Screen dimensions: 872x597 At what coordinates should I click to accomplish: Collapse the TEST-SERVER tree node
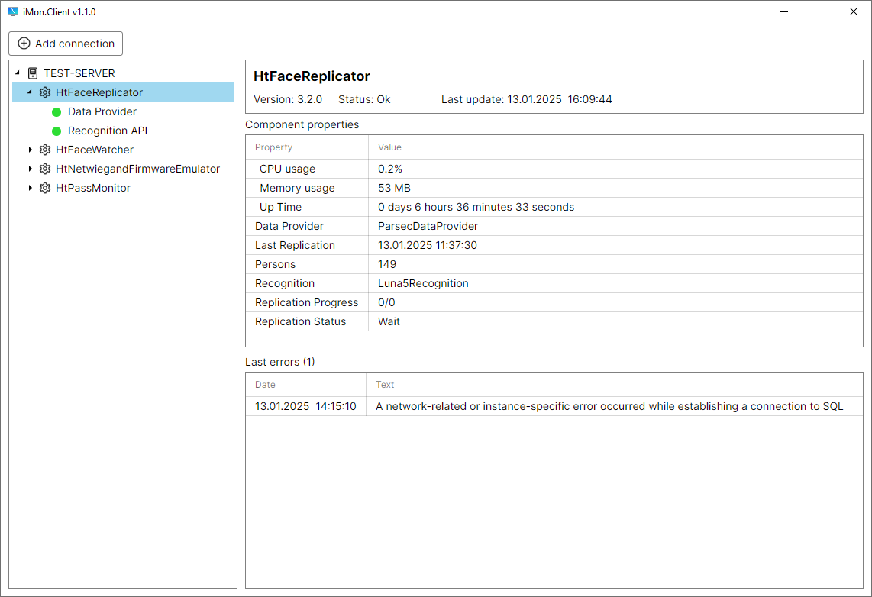[18, 73]
